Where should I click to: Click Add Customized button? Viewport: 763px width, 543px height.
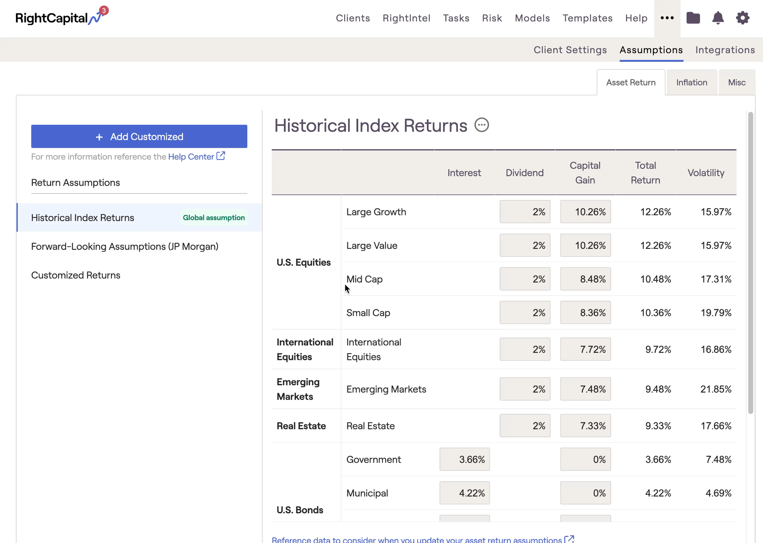139,137
